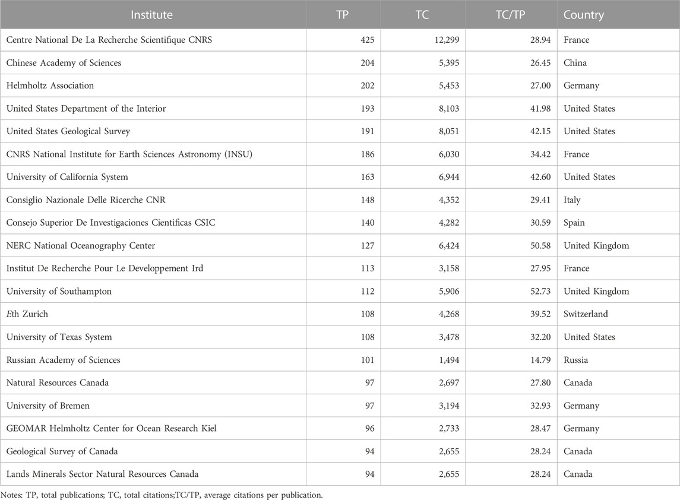Click Eth Zurich institute name
680x500 pixels.
click(27, 314)
